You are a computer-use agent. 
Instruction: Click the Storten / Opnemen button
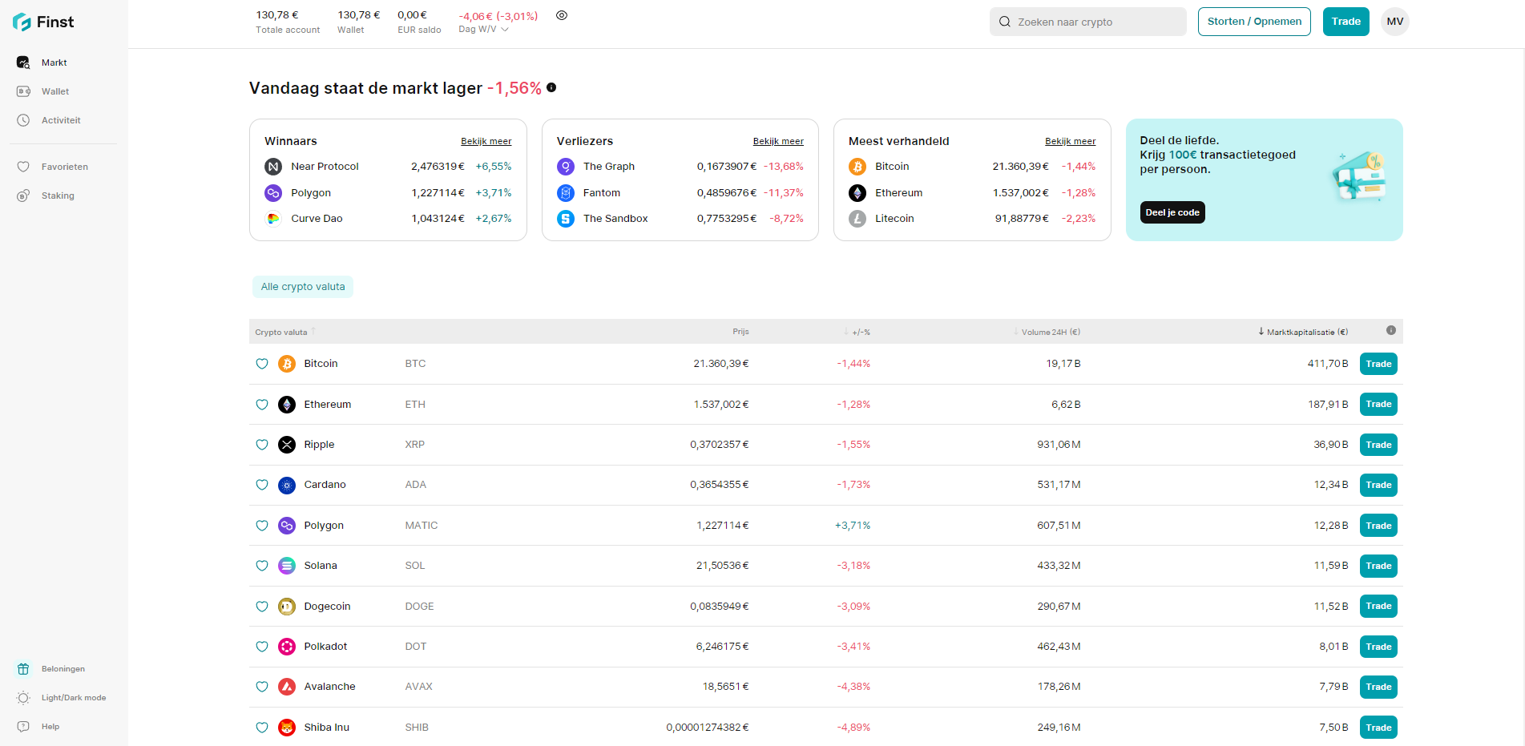(x=1254, y=22)
